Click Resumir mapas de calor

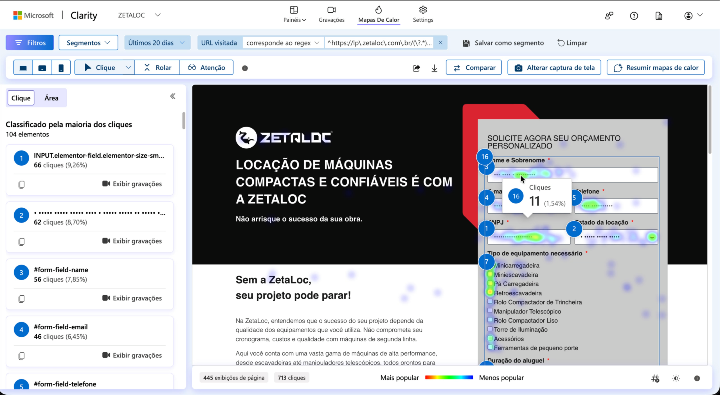point(656,67)
